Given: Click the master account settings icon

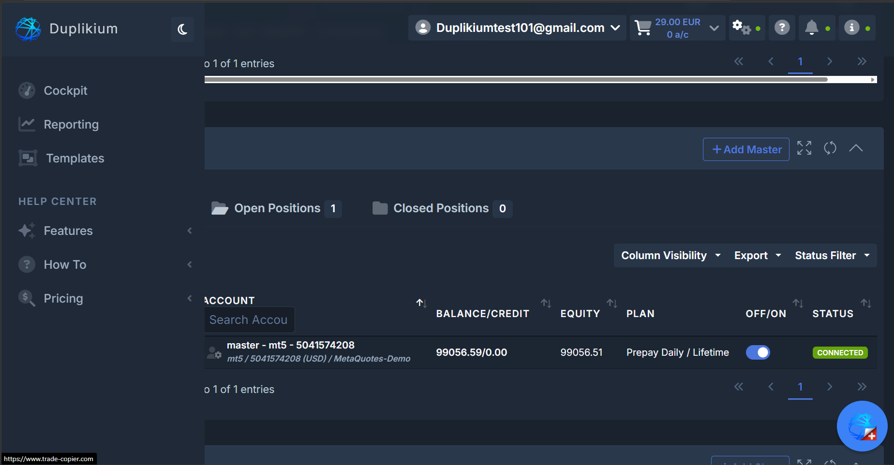Looking at the screenshot, I should [214, 352].
